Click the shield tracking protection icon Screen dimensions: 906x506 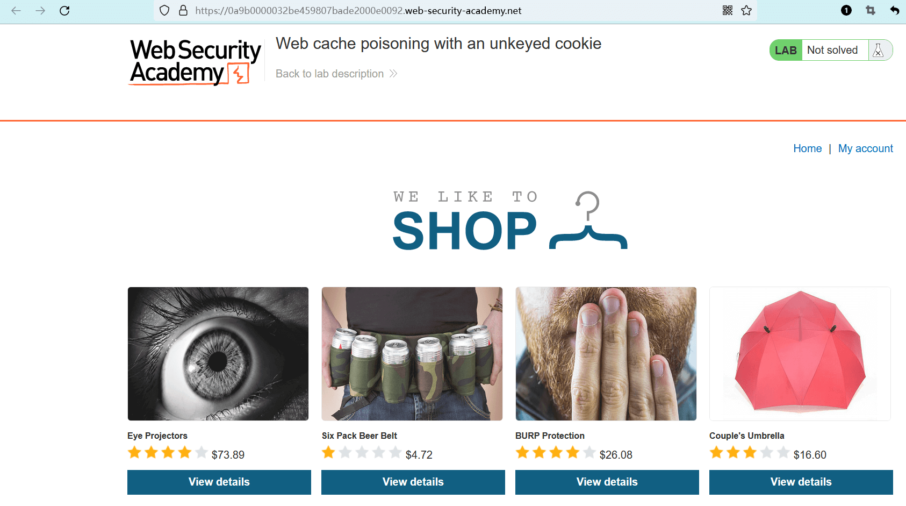pos(165,11)
